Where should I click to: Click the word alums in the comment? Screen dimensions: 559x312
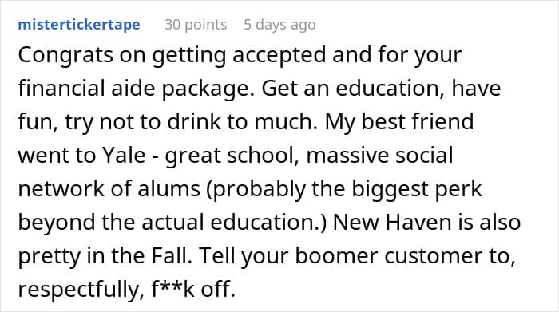coord(168,189)
